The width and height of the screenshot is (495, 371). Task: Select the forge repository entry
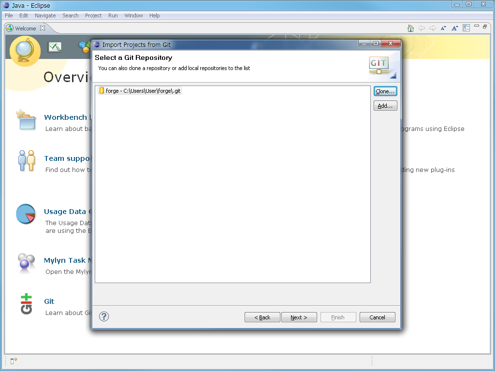[x=140, y=91]
